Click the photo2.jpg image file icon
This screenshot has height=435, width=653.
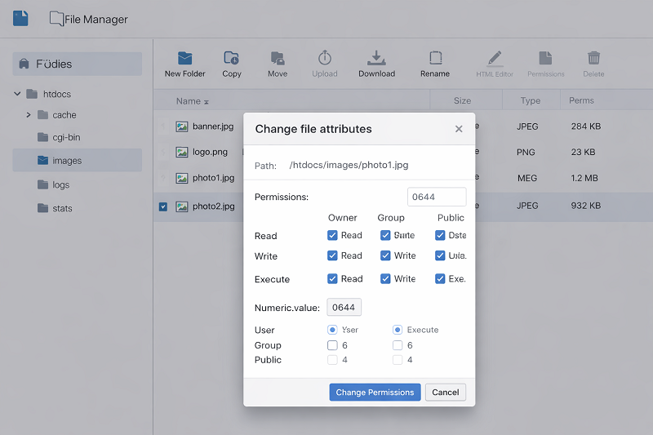tap(181, 206)
